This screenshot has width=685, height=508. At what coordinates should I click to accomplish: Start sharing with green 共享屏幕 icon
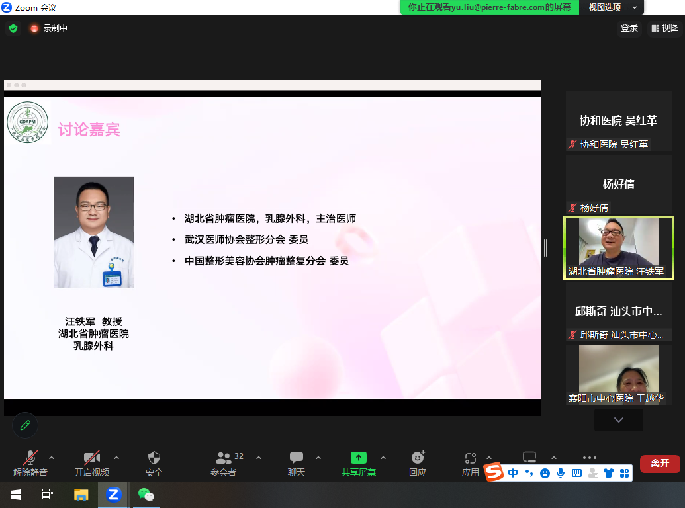tap(358, 463)
